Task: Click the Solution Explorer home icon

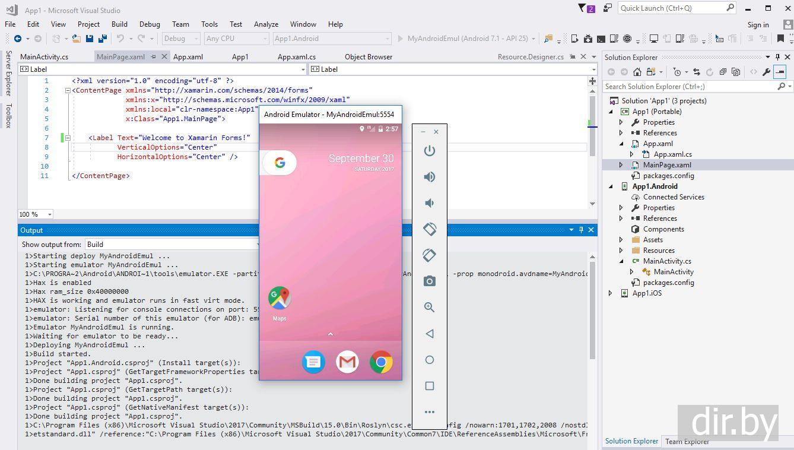Action: [x=637, y=72]
